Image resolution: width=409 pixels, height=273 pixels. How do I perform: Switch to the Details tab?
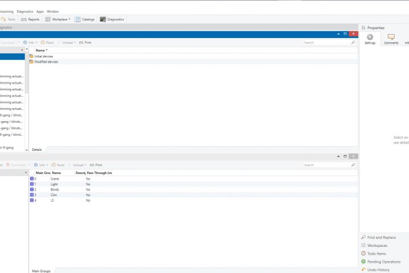coord(37,150)
